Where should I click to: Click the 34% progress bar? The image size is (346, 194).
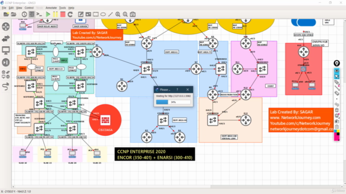pyautogui.click(x=173, y=102)
